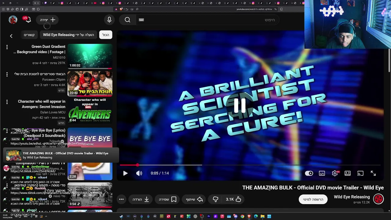Click the Create (יצירה) button
391x220 pixels.
pos(48,20)
